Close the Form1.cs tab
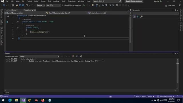Image resolution: width=183 pixels, height=103 pixels. (35, 10)
